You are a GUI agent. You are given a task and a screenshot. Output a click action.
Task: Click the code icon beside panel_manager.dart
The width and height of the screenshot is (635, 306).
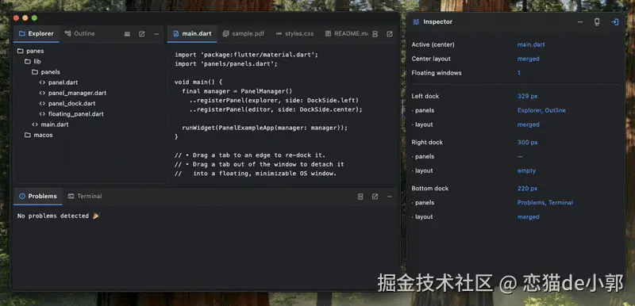point(42,93)
